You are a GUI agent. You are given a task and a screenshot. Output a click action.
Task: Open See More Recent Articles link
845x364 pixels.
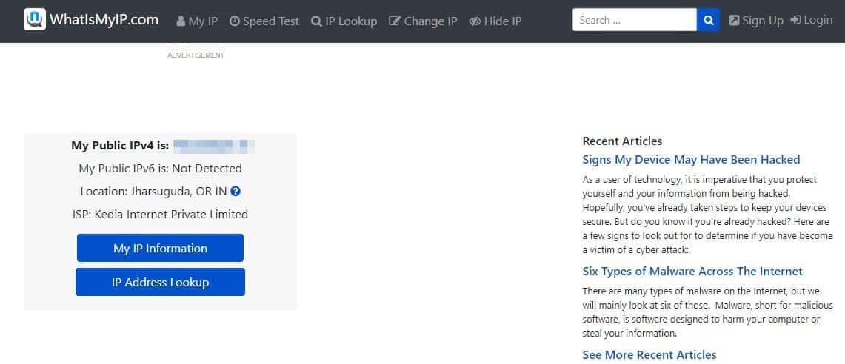[x=649, y=355]
